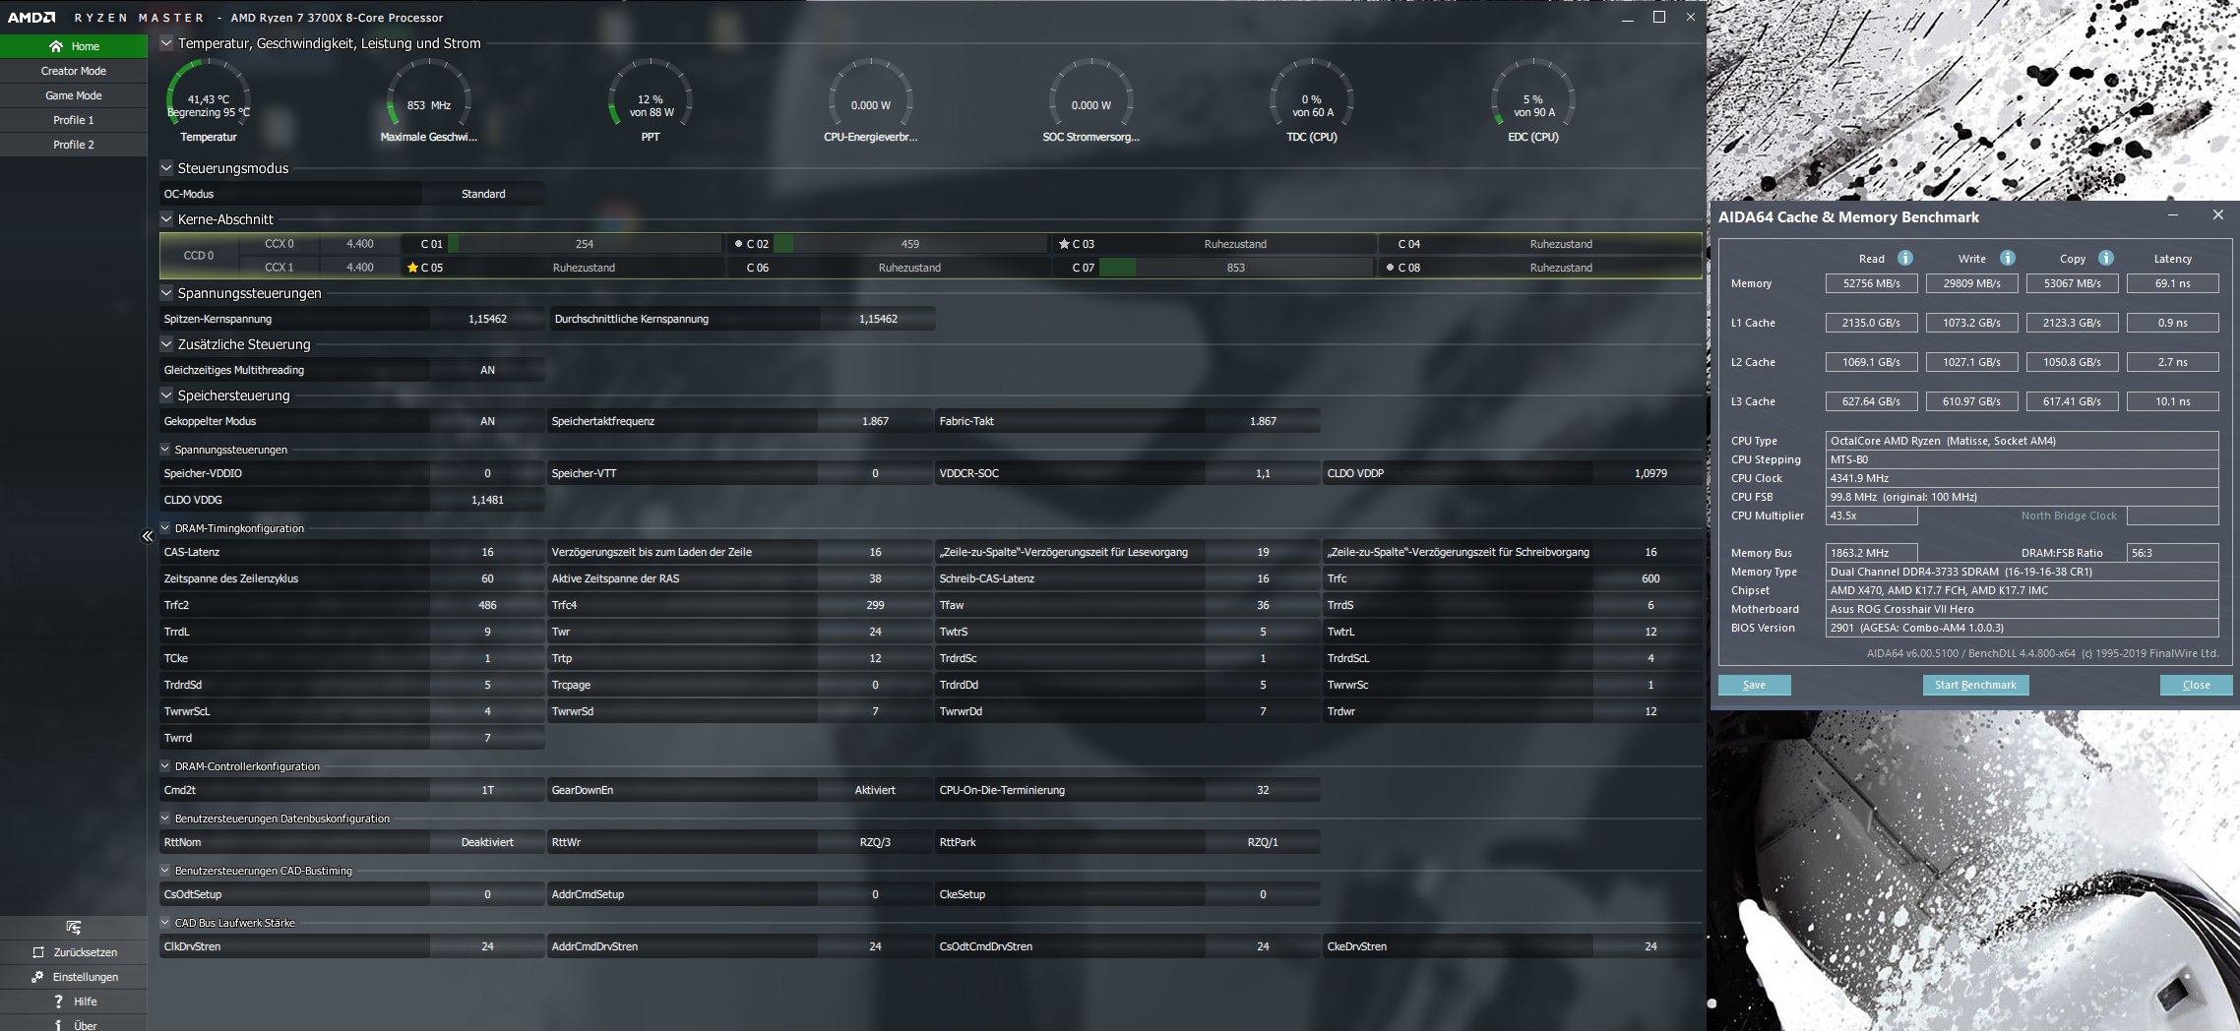The height and width of the screenshot is (1031, 2240).
Task: Click Save in AIDA64 benchmark window
Action: pos(1754,685)
